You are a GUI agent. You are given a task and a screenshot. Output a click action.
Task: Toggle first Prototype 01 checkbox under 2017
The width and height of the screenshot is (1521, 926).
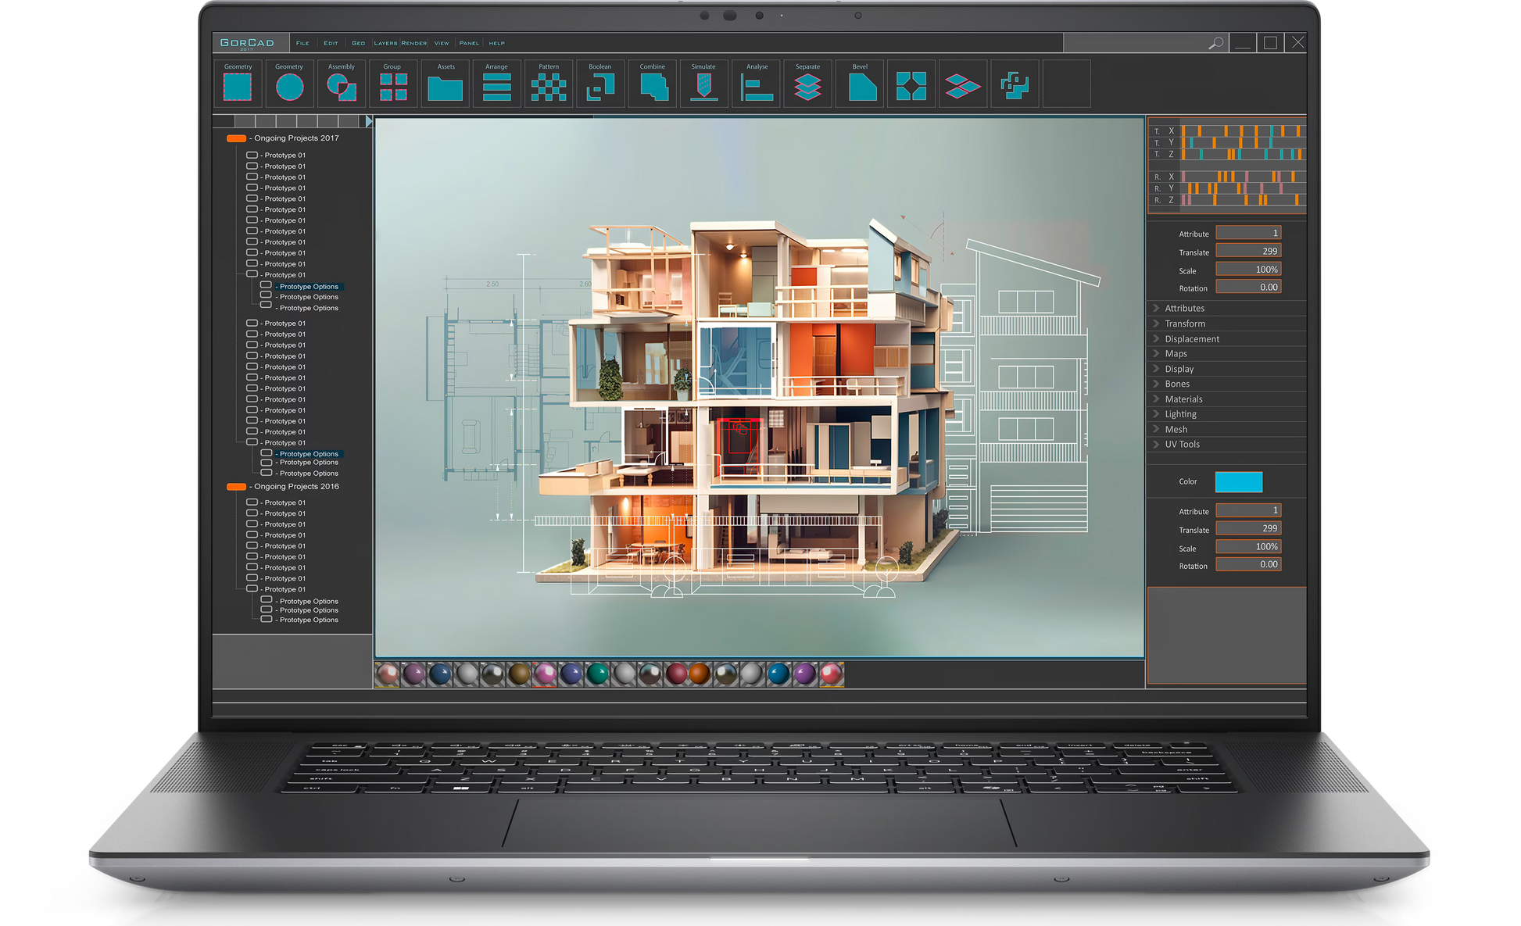[x=252, y=155]
